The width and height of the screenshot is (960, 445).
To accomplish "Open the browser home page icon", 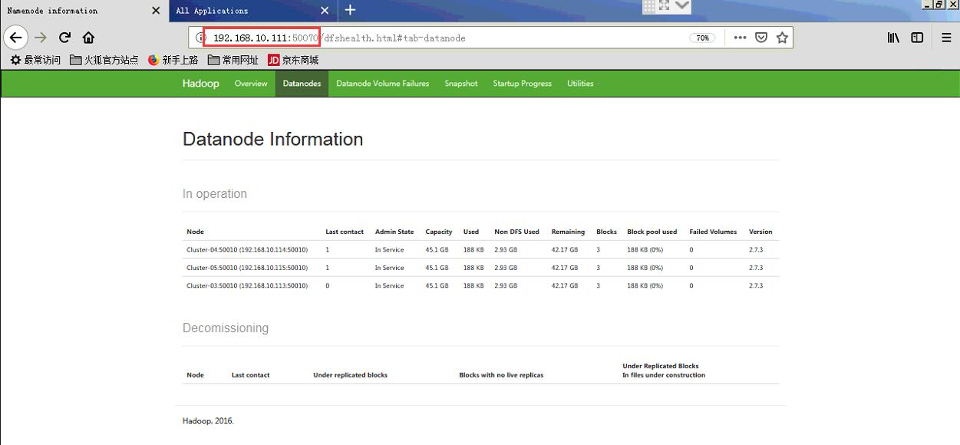I will click(x=89, y=38).
